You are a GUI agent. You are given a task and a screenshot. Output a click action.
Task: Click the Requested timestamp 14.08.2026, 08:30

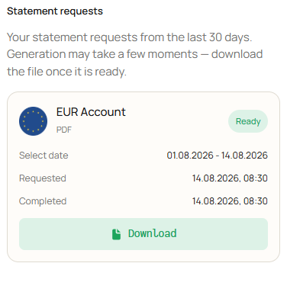coord(230,178)
